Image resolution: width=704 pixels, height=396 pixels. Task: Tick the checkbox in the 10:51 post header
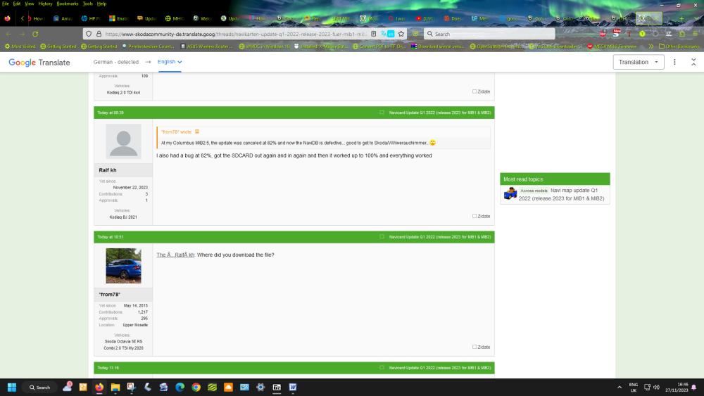[382, 237]
